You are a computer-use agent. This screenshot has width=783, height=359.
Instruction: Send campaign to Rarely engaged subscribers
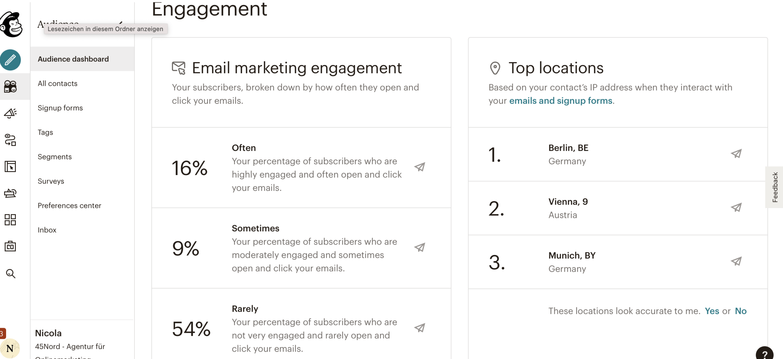[420, 328]
